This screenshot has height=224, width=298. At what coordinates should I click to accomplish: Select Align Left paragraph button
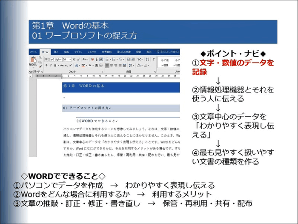(x=107, y=66)
